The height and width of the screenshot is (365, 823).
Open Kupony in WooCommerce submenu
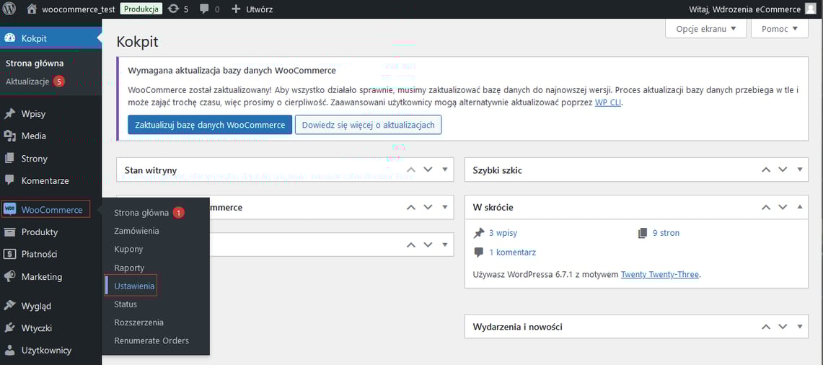click(x=128, y=249)
